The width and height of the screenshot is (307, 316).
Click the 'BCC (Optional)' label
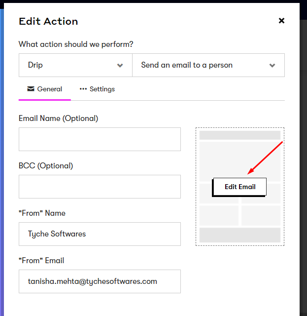point(46,166)
